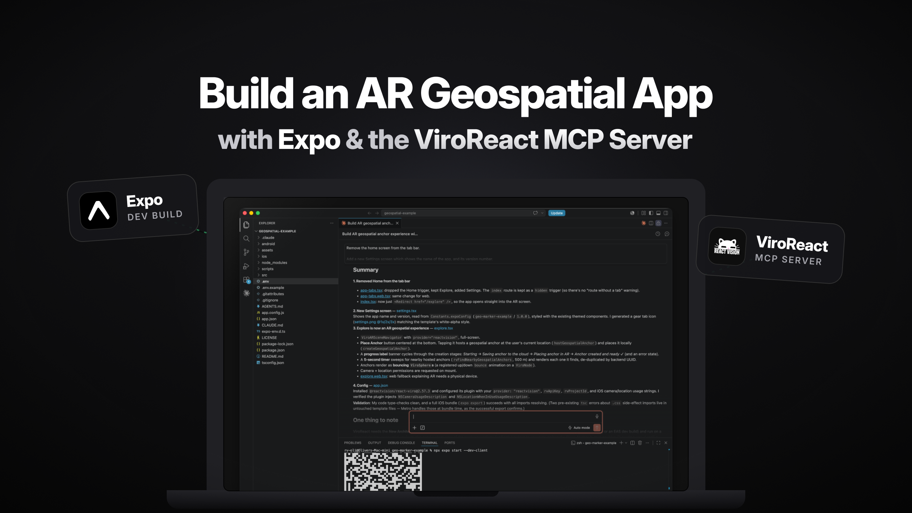Viewport: 912px width, 513px height.
Task: Click the chat icon in command center
Action: click(535, 213)
